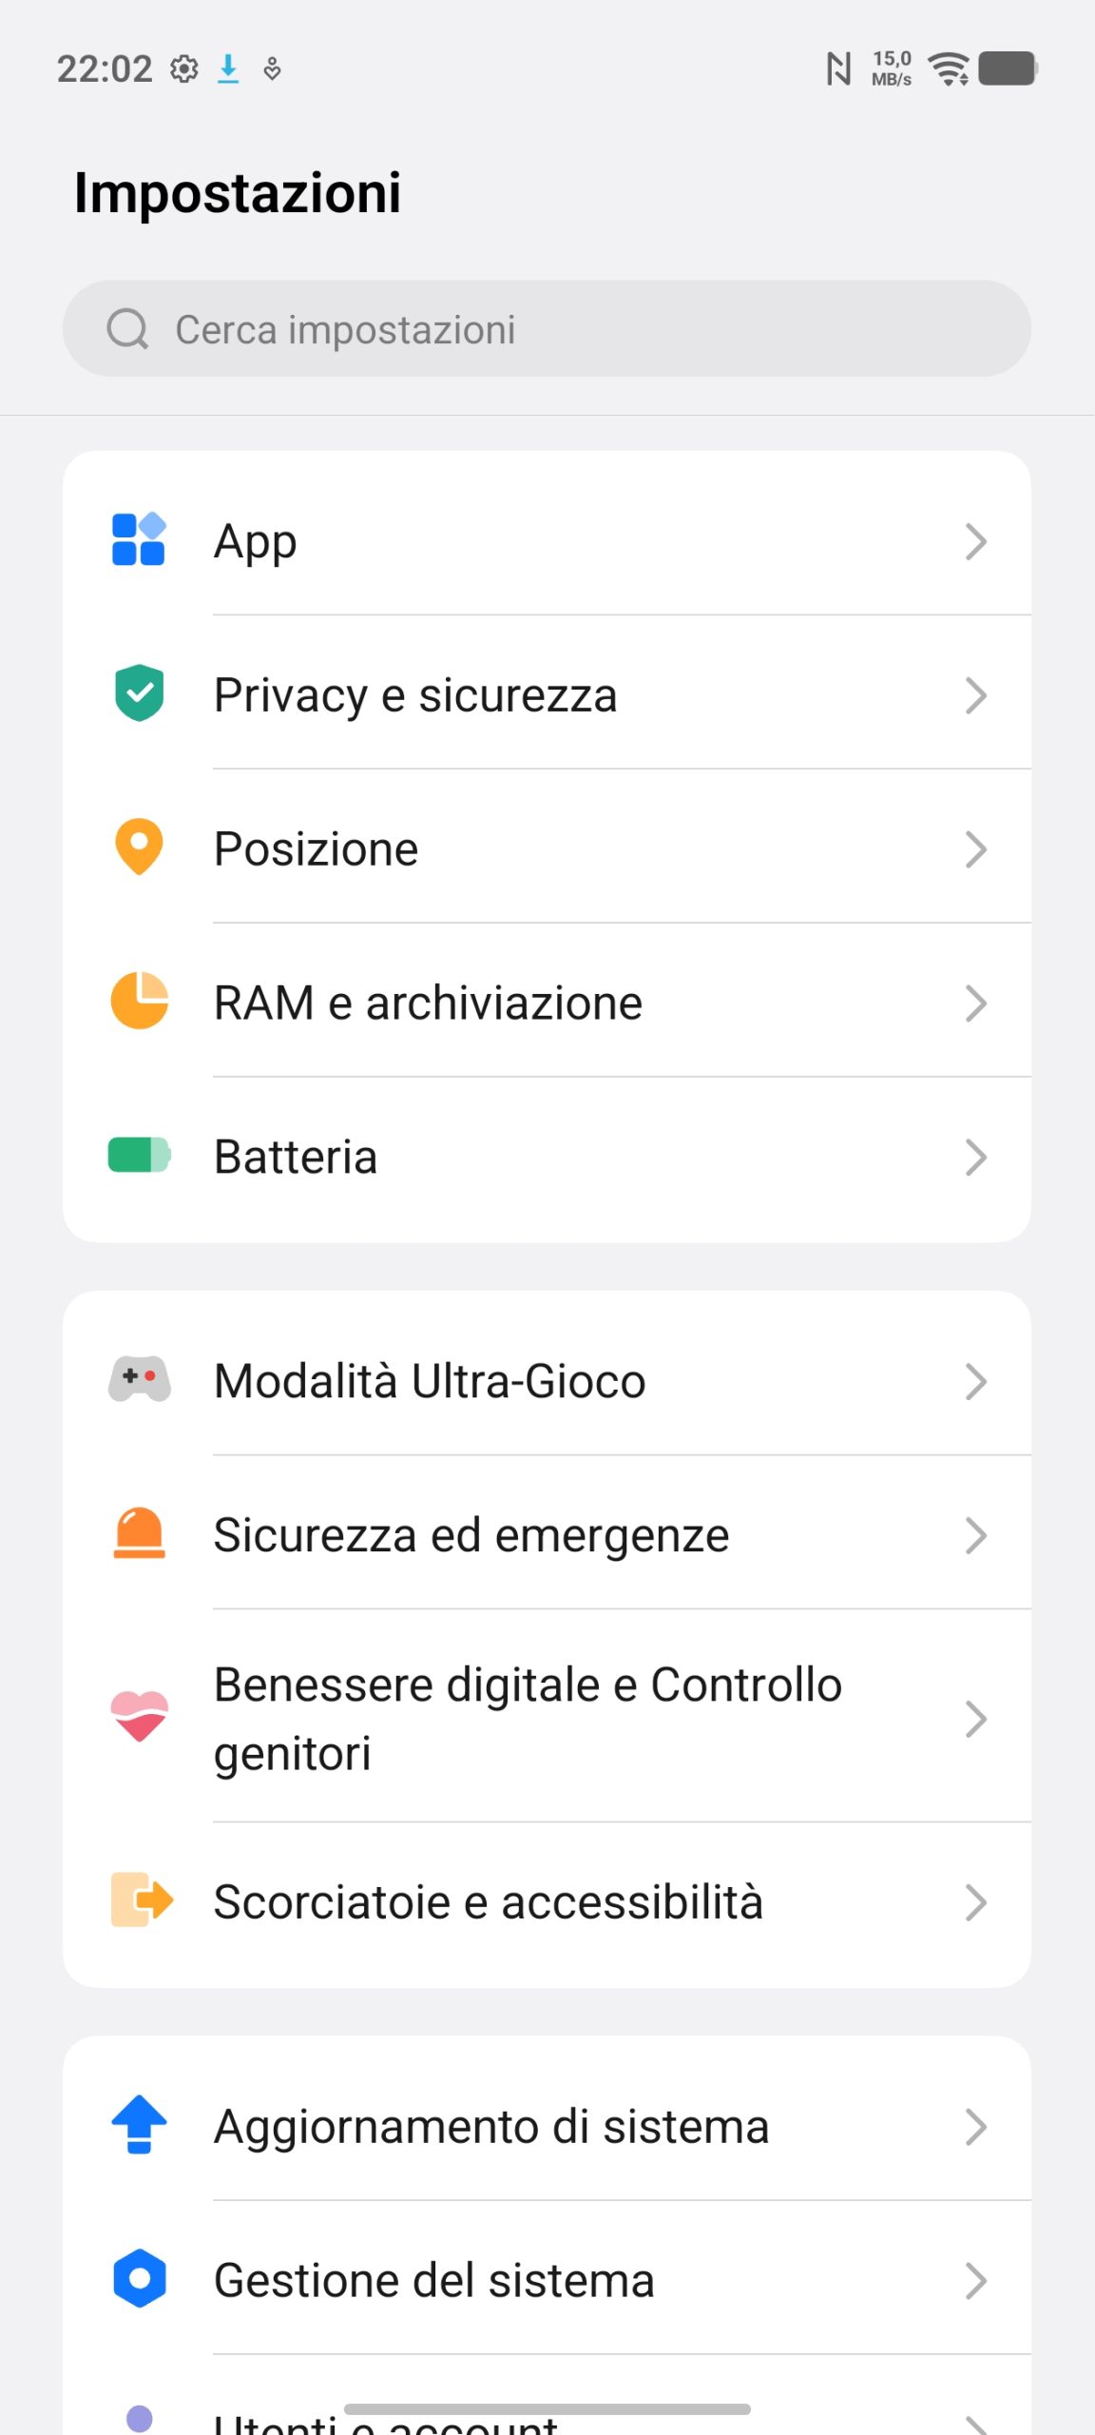
Task: Open RAM e archiviazione menu
Action: coord(428,1003)
